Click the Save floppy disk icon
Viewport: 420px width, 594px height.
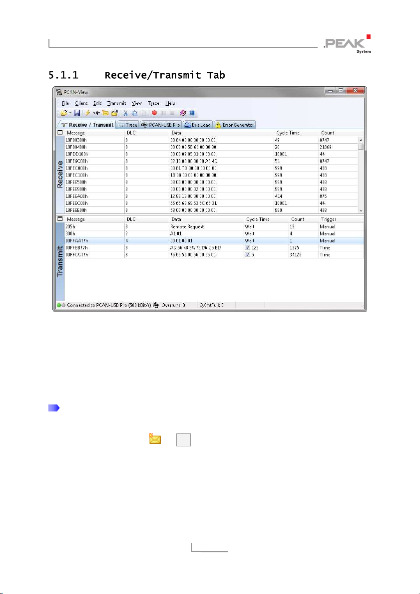pos(76,113)
